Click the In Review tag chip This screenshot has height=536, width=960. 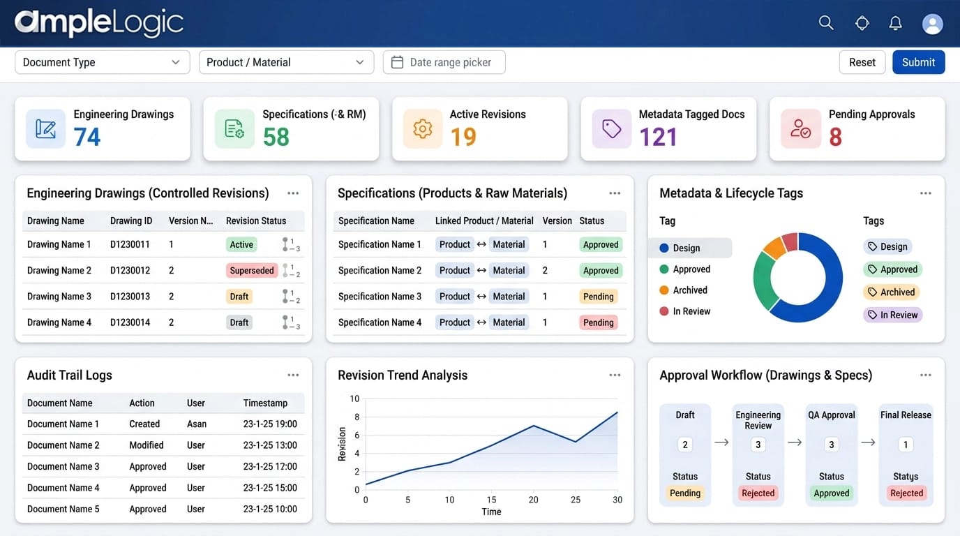[x=893, y=315]
